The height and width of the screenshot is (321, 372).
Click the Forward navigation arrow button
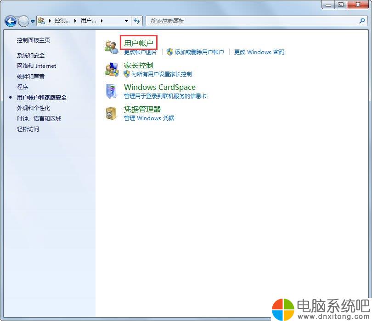pos(23,21)
